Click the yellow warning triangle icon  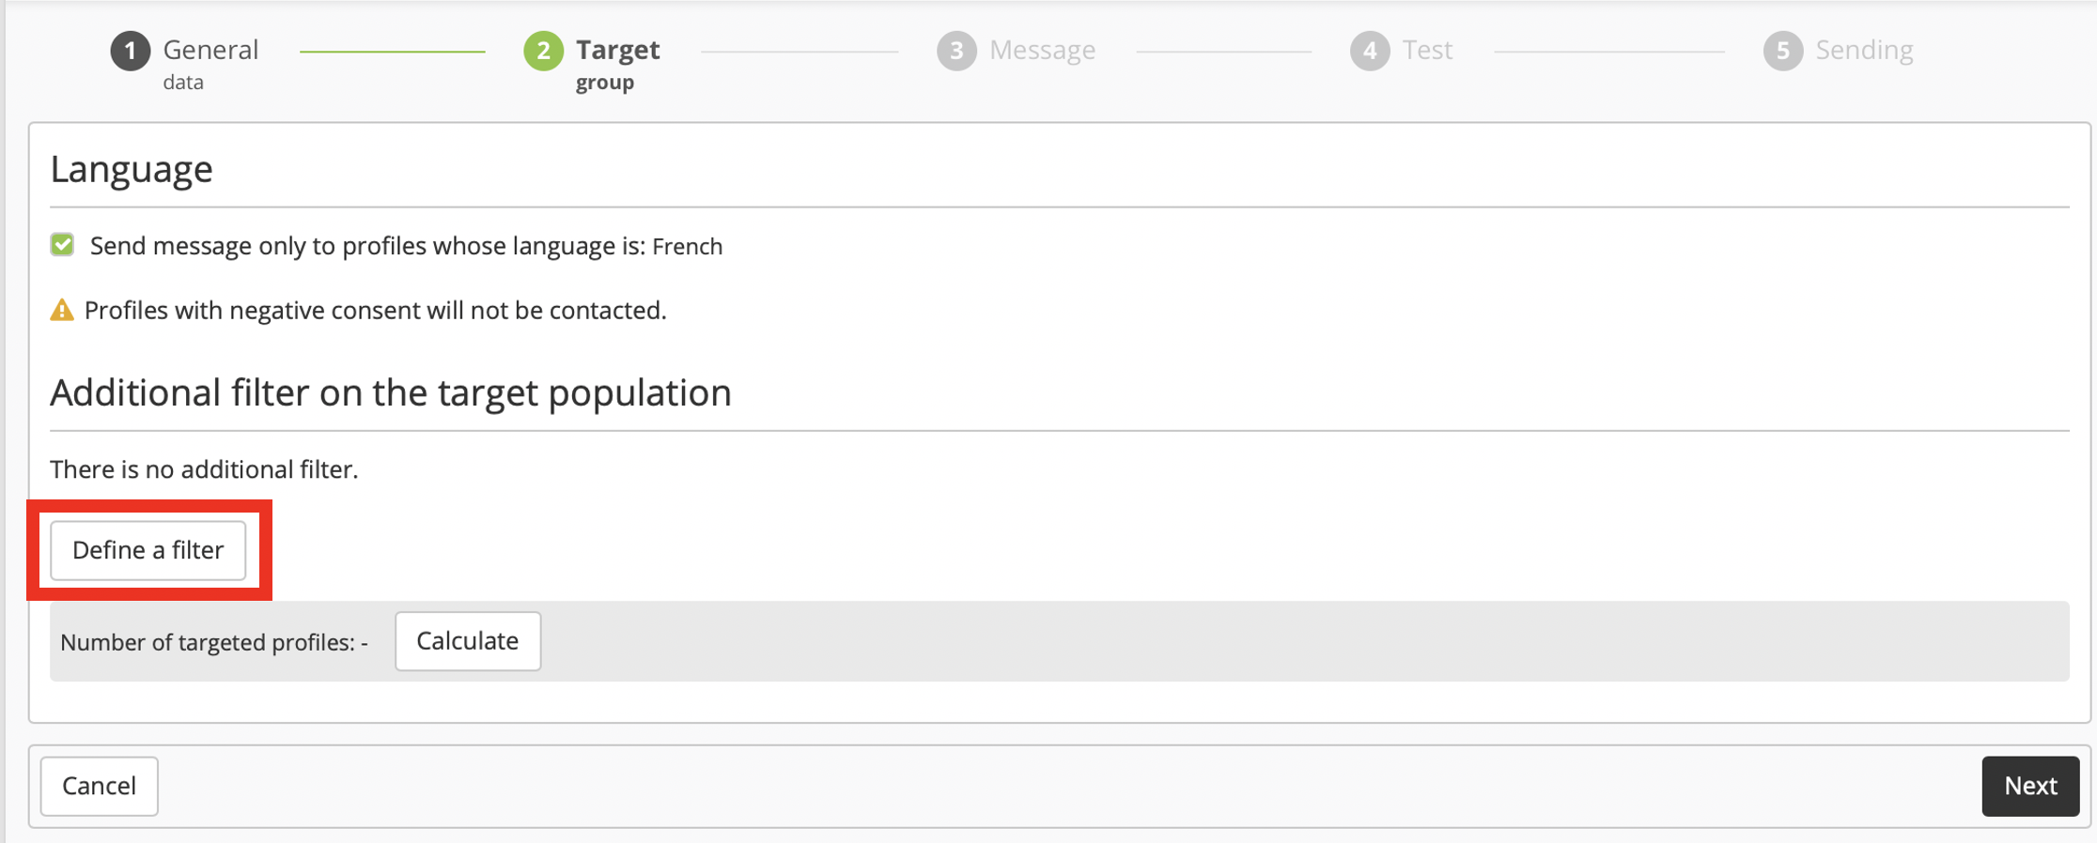(x=62, y=310)
